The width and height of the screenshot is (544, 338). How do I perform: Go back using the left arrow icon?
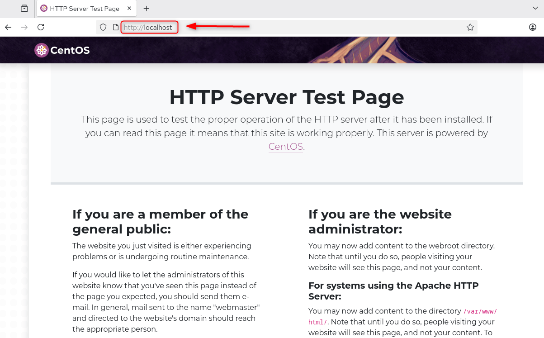tap(8, 27)
